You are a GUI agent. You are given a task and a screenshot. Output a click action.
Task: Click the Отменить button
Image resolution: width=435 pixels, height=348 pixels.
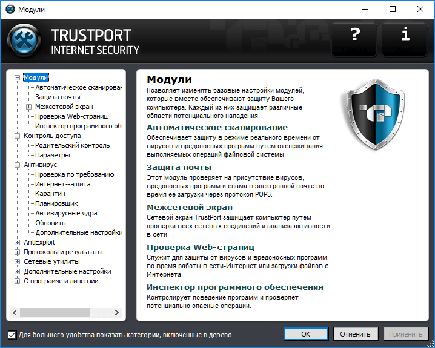[x=356, y=334]
